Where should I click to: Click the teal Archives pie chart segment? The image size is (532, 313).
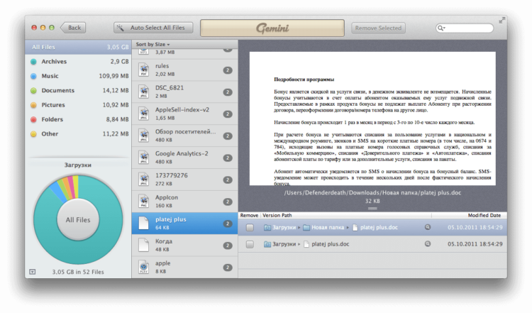coord(78,253)
